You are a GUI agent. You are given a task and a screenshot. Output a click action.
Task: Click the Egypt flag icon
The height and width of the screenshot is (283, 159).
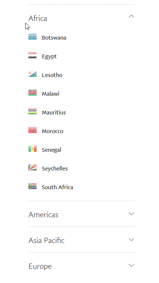pyautogui.click(x=32, y=55)
